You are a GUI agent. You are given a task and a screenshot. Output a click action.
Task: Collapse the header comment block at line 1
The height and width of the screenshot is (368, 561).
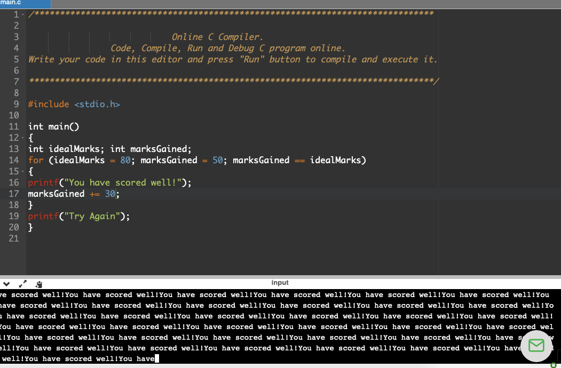[x=22, y=14]
